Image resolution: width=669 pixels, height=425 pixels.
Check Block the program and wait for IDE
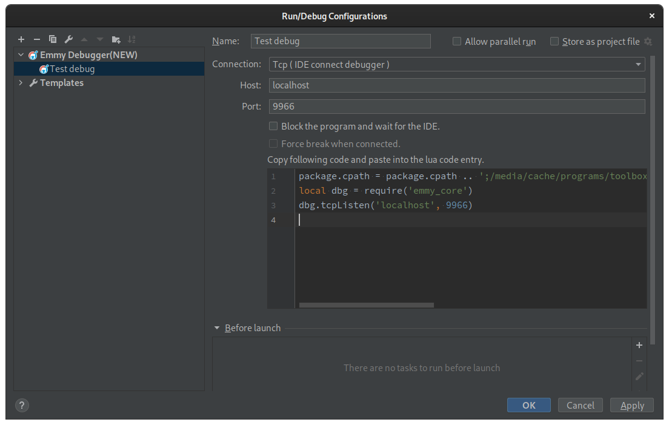[x=273, y=127]
